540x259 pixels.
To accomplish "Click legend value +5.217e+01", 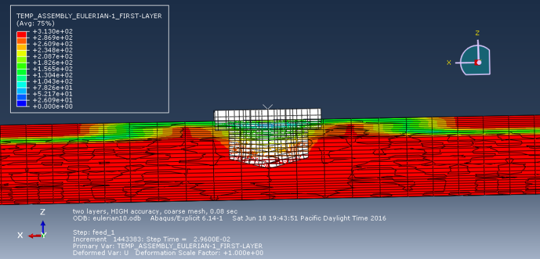I will (x=53, y=94).
